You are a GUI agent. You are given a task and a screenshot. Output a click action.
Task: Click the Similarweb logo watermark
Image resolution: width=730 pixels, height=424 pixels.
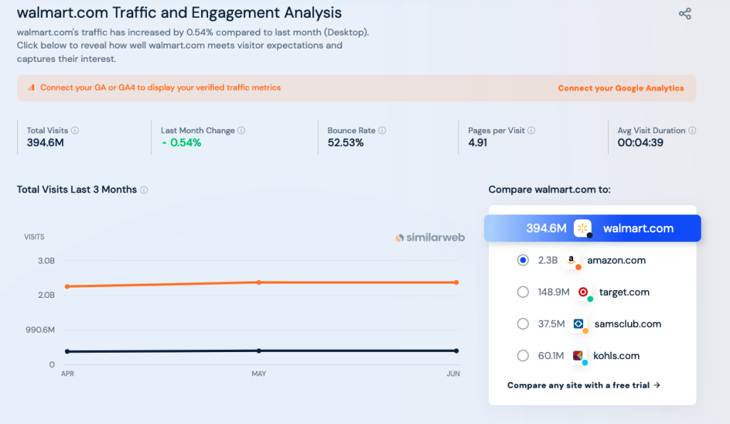click(430, 237)
